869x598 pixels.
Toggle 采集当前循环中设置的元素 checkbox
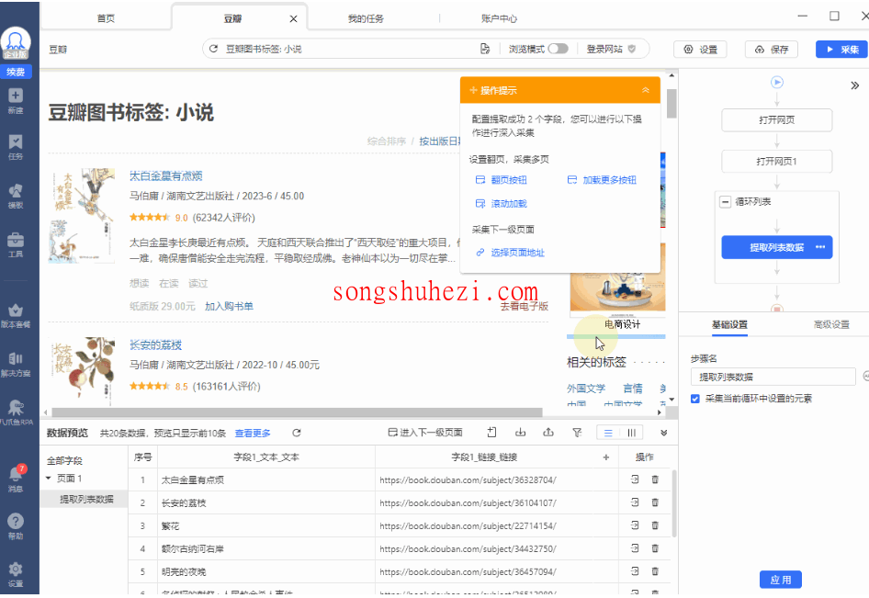tap(695, 399)
